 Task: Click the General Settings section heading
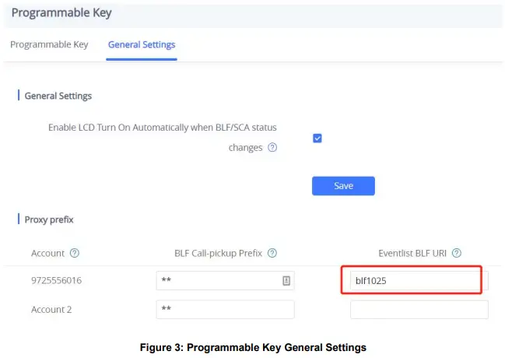[x=58, y=96]
